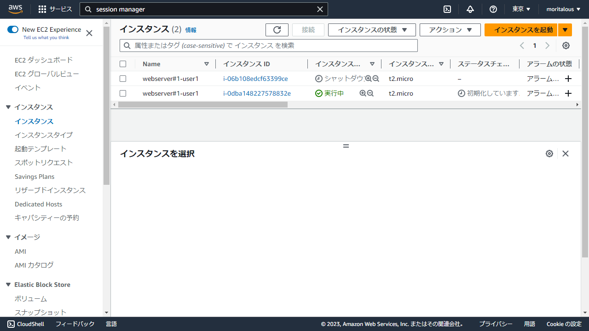This screenshot has height=331, width=589.
Task: Open the Tokyo region selector
Action: pyautogui.click(x=521, y=9)
